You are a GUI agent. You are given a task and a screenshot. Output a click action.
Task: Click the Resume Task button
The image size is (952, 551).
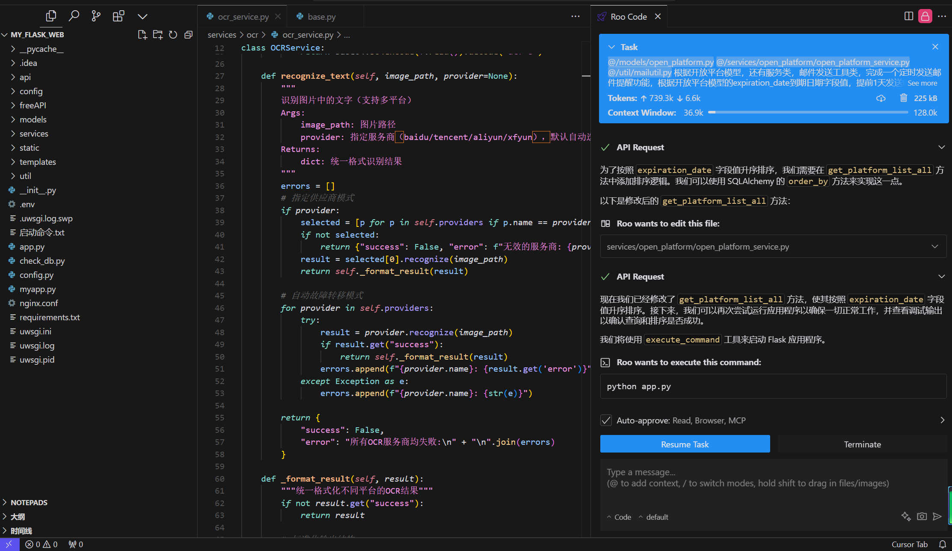point(685,444)
